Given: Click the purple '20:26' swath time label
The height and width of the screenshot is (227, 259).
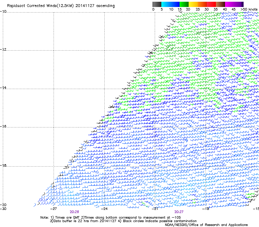Looking at the screenshot, I should tap(74, 212).
